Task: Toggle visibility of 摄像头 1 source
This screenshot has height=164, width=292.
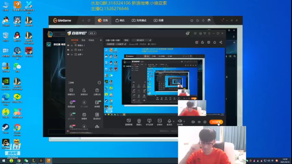Action: pyautogui.click(x=68, y=45)
